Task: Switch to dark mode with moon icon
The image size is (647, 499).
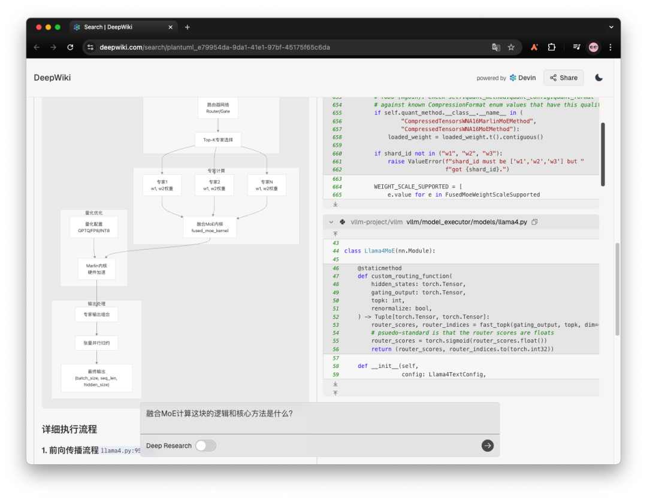Action: point(598,78)
